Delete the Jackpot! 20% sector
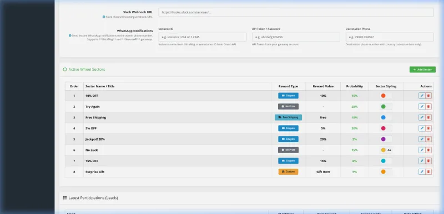 click(x=428, y=139)
